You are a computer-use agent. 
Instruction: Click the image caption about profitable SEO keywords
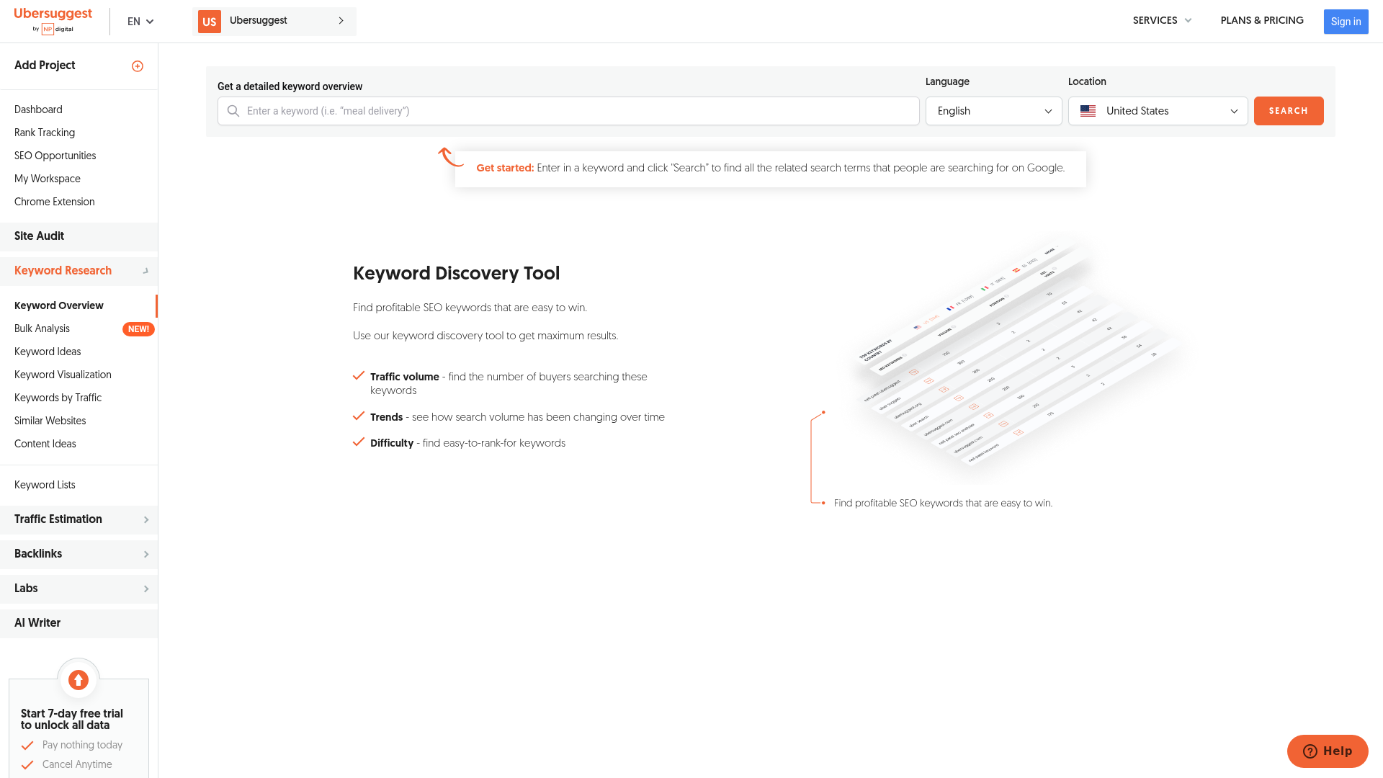click(943, 504)
